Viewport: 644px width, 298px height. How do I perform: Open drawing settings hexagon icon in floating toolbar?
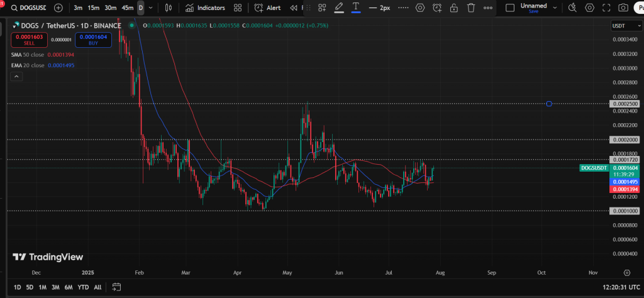[x=419, y=8]
